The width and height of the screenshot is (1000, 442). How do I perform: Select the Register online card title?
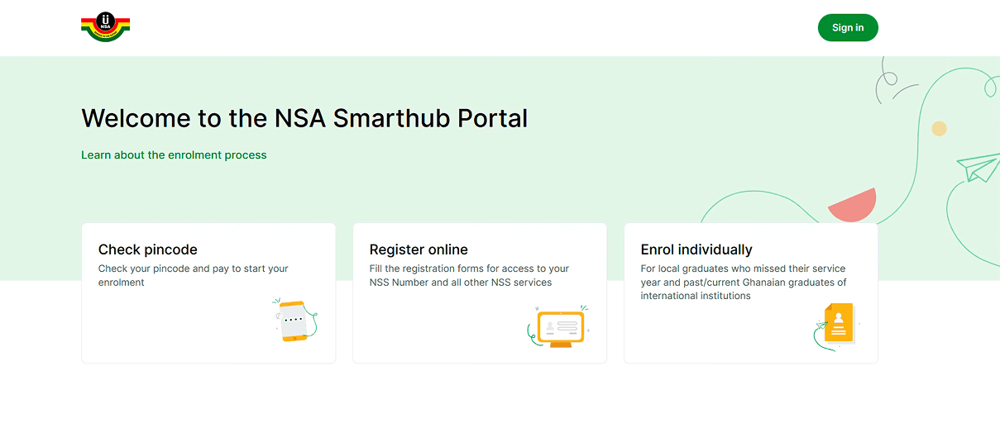coord(419,250)
